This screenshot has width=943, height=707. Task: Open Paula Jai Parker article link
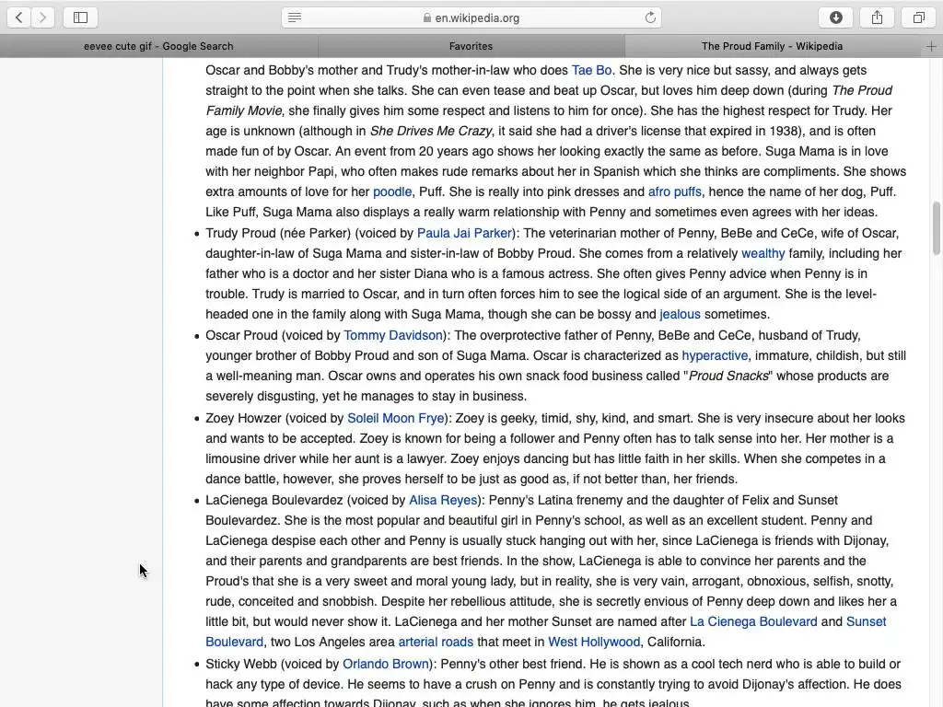(x=464, y=233)
